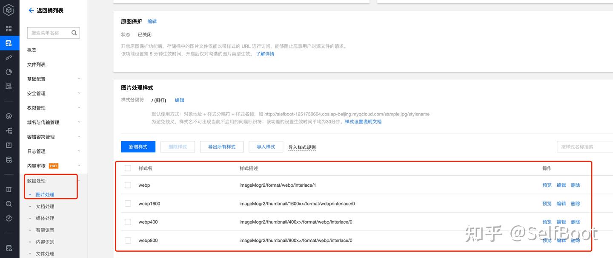Image resolution: width=613 pixels, height=258 pixels.
Task: Select all styles via the header checkbox
Action: coord(128,168)
